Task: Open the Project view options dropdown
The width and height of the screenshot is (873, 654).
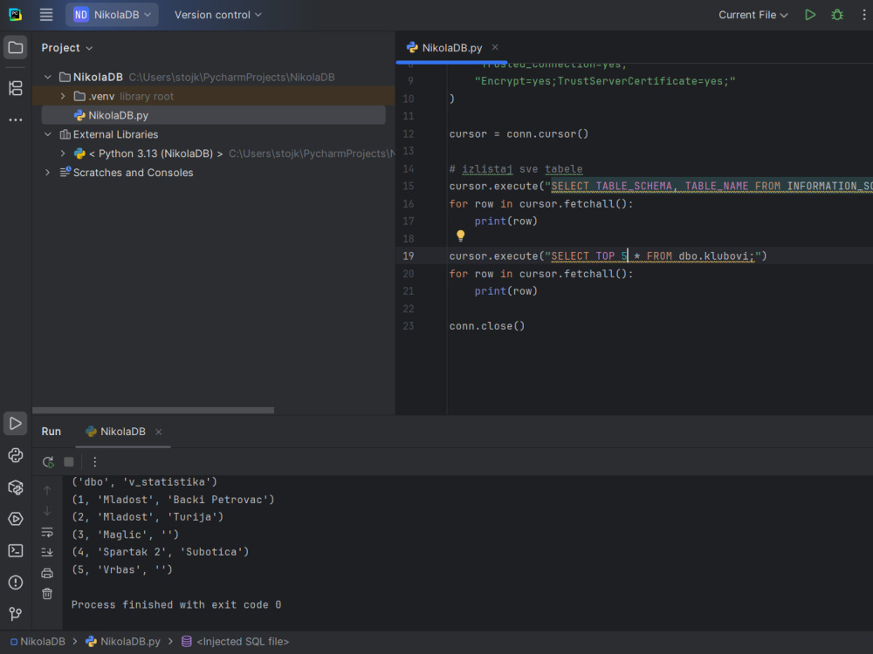Action: pyautogui.click(x=67, y=48)
